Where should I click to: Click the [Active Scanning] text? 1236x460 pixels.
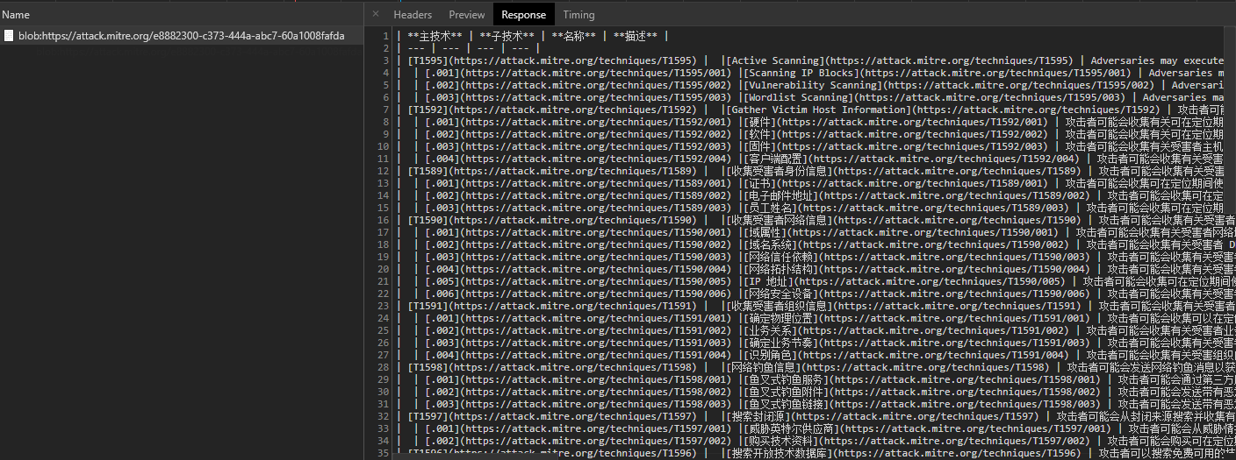(x=775, y=60)
